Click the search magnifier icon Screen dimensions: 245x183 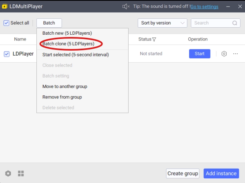(x=234, y=23)
